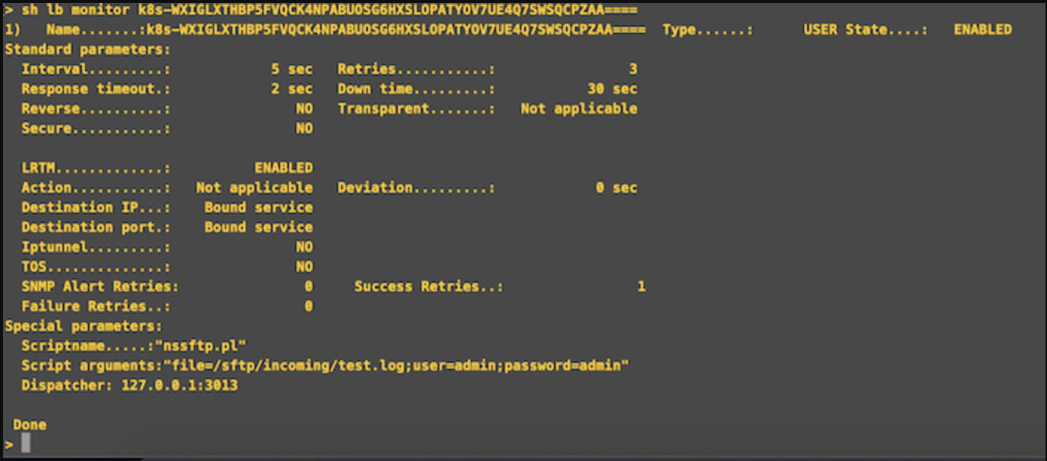
Task: Click the Deviation value "0 sec"
Action: coord(616,187)
